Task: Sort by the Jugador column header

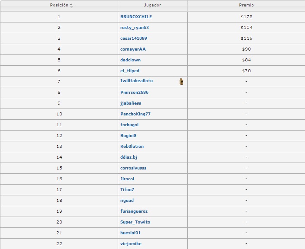Action: (152, 6)
